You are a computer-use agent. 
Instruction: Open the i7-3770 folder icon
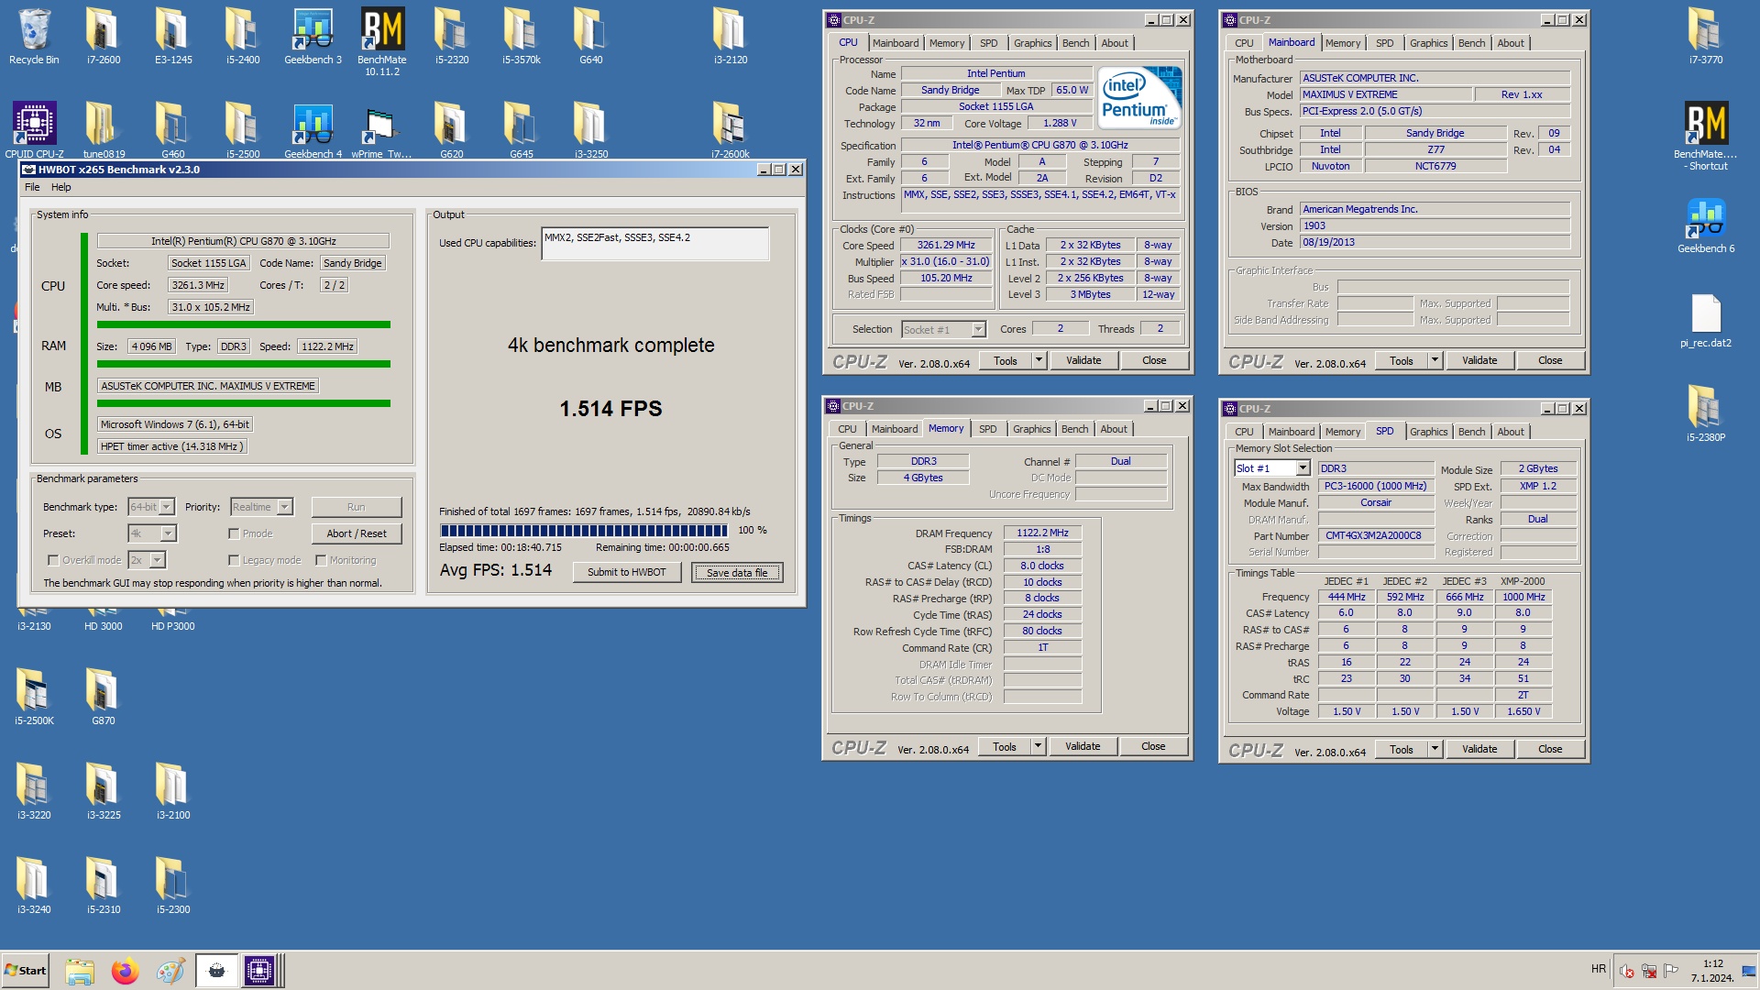tap(1706, 37)
